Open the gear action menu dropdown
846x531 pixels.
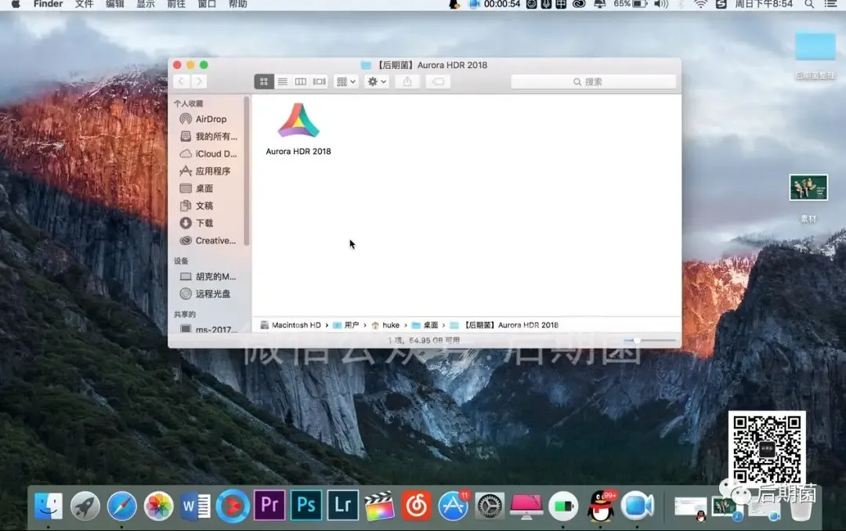[x=377, y=81]
